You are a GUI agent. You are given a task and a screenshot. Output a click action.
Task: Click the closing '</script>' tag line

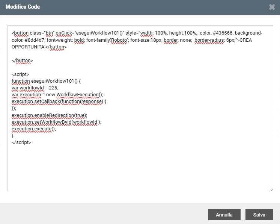(21, 142)
